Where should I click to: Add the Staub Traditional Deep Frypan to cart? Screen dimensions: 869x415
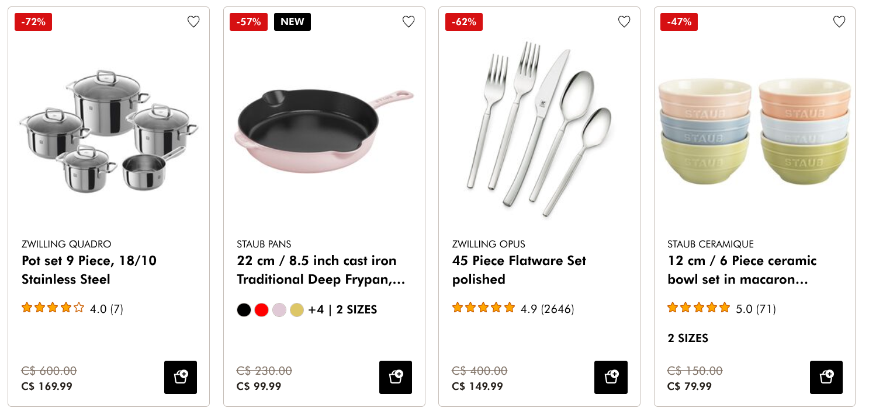pyautogui.click(x=395, y=377)
